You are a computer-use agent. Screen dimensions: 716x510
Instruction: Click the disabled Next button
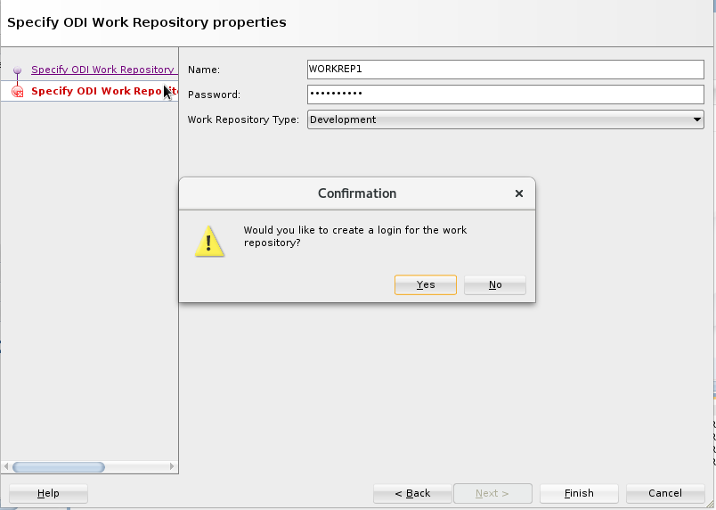tap(492, 494)
